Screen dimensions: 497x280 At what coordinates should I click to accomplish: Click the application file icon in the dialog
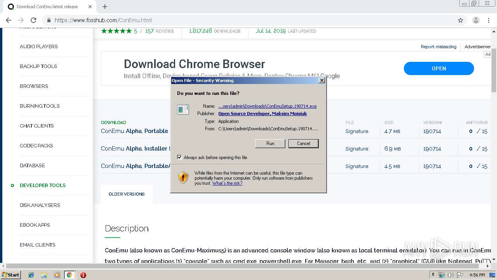click(x=183, y=110)
